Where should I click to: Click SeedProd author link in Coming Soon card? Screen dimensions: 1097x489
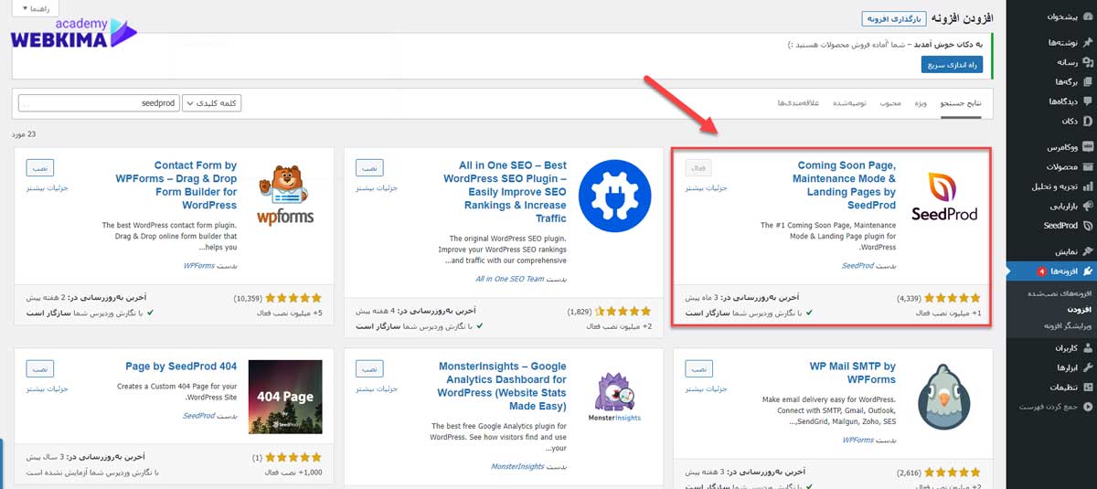tap(857, 266)
